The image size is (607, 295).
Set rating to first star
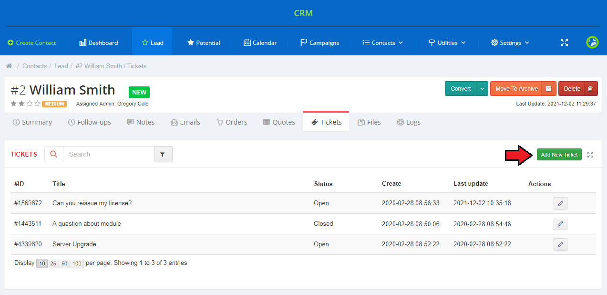pos(14,104)
